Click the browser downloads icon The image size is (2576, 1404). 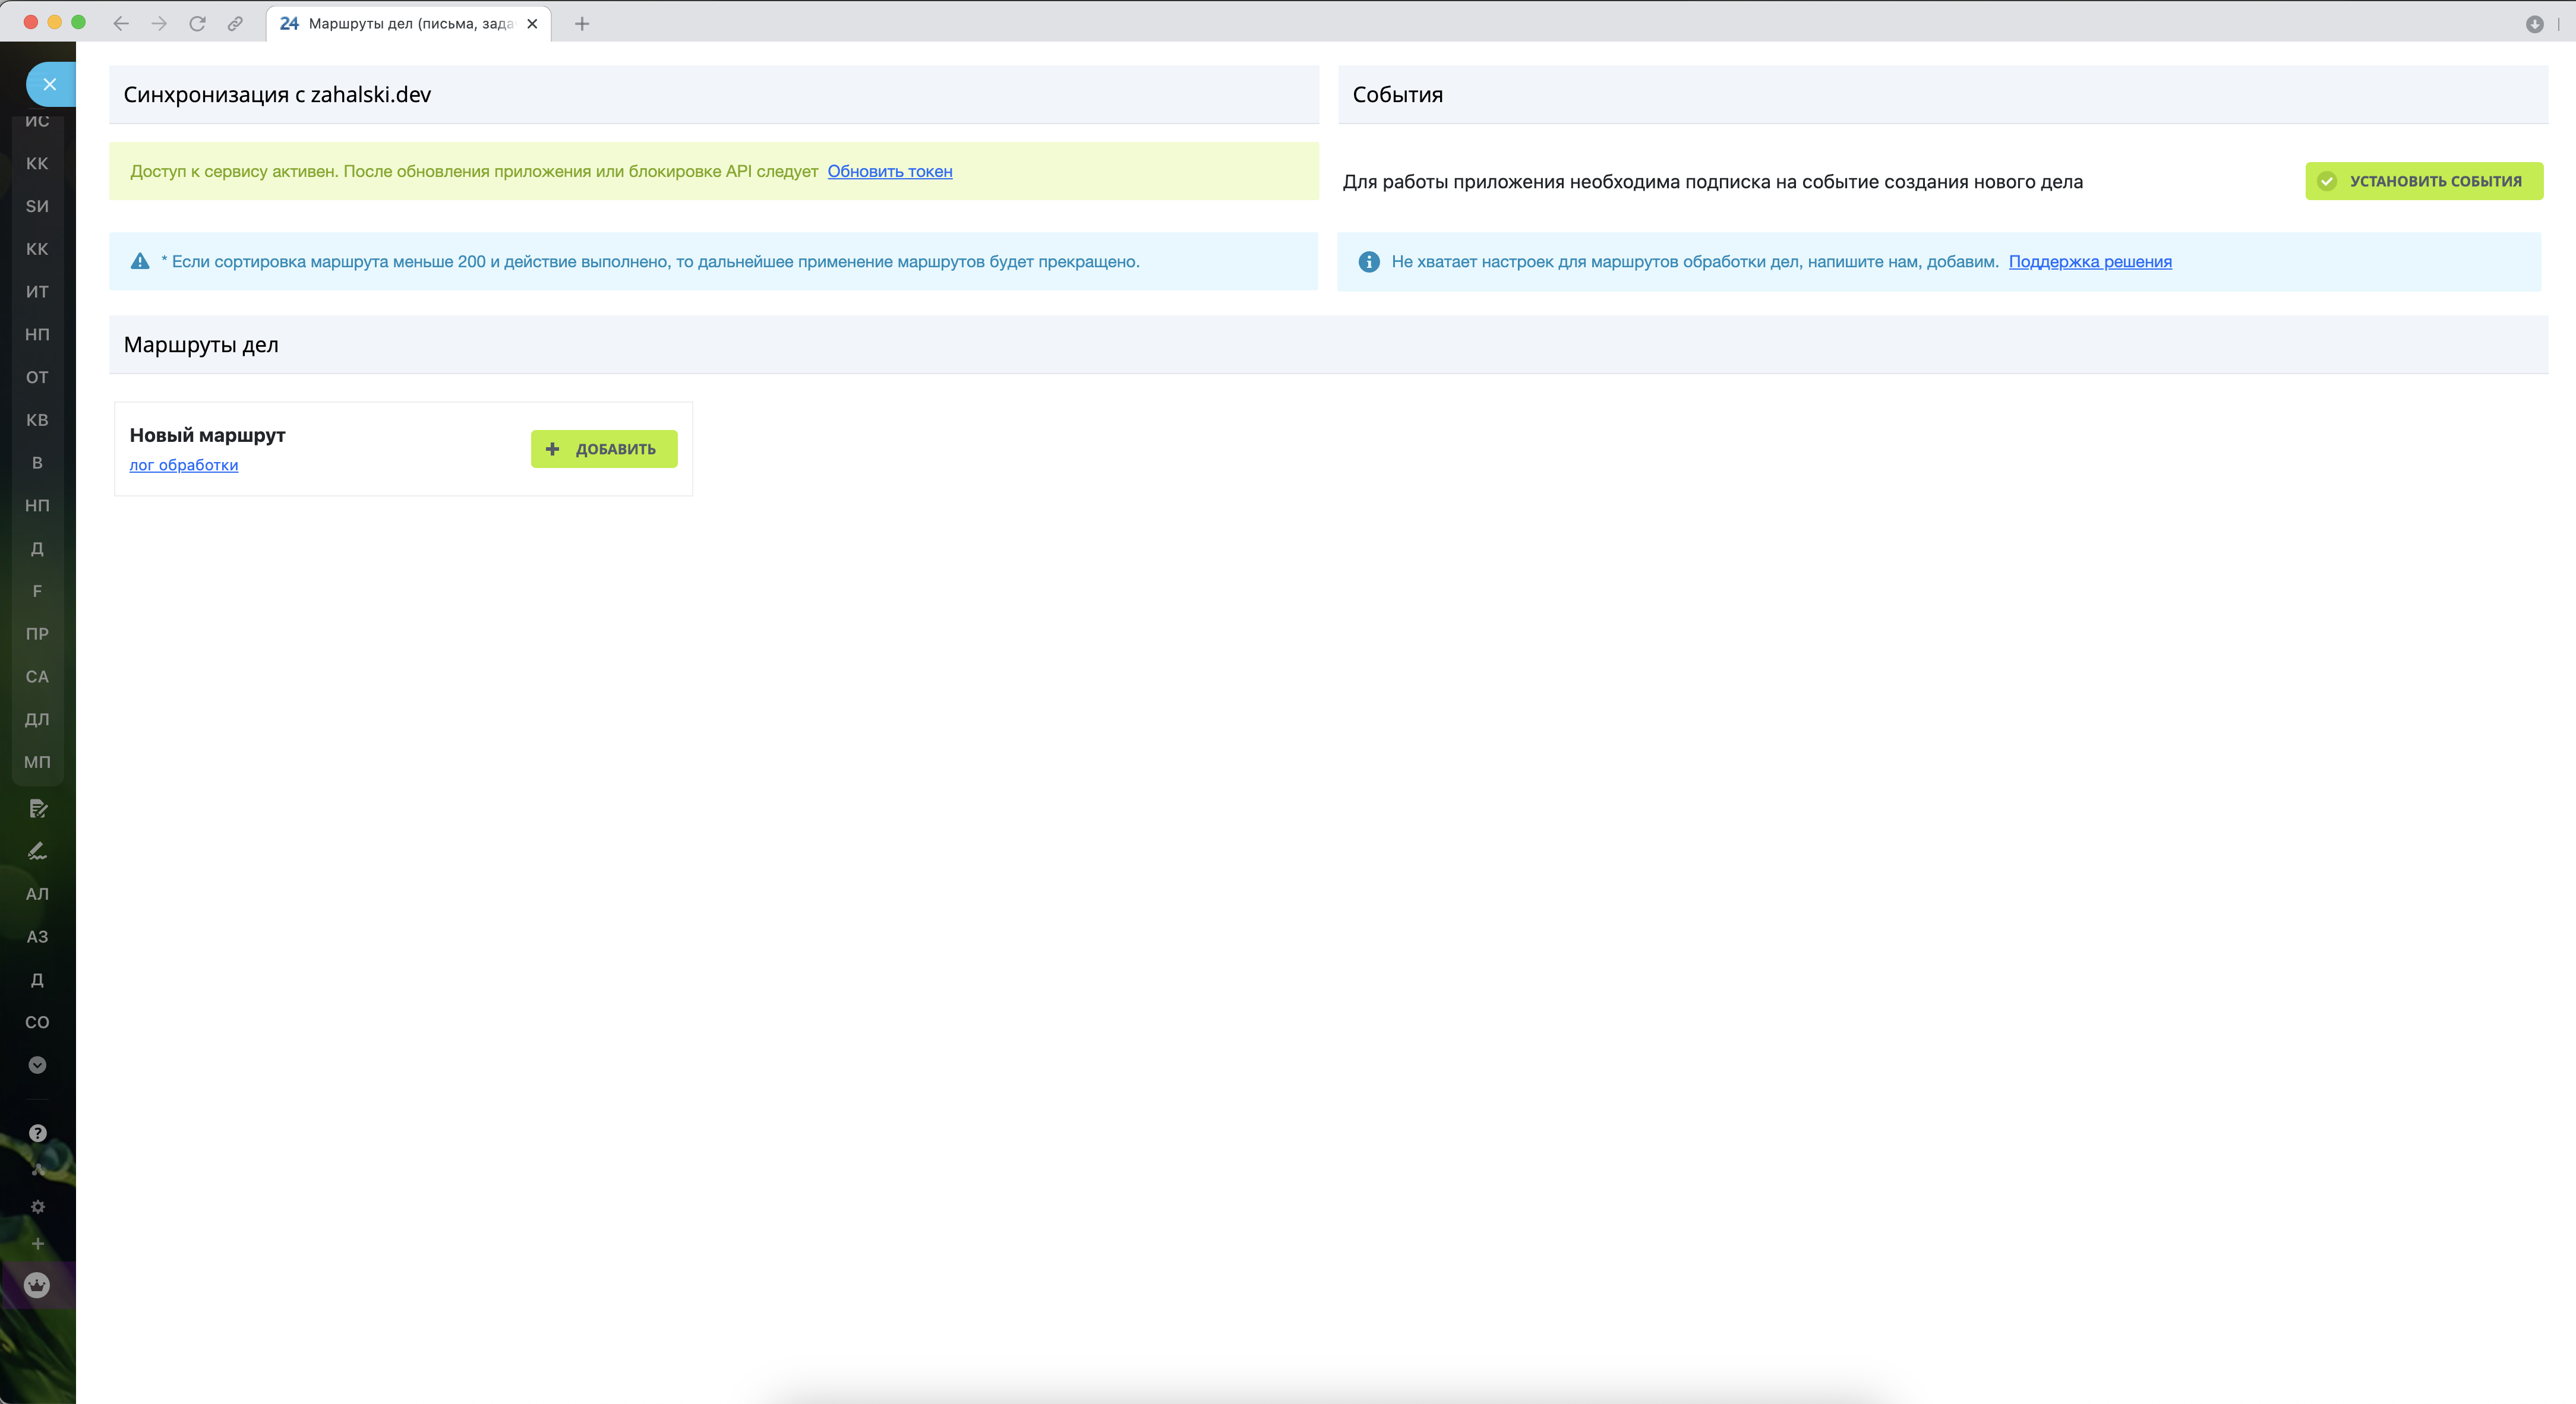2534,24
